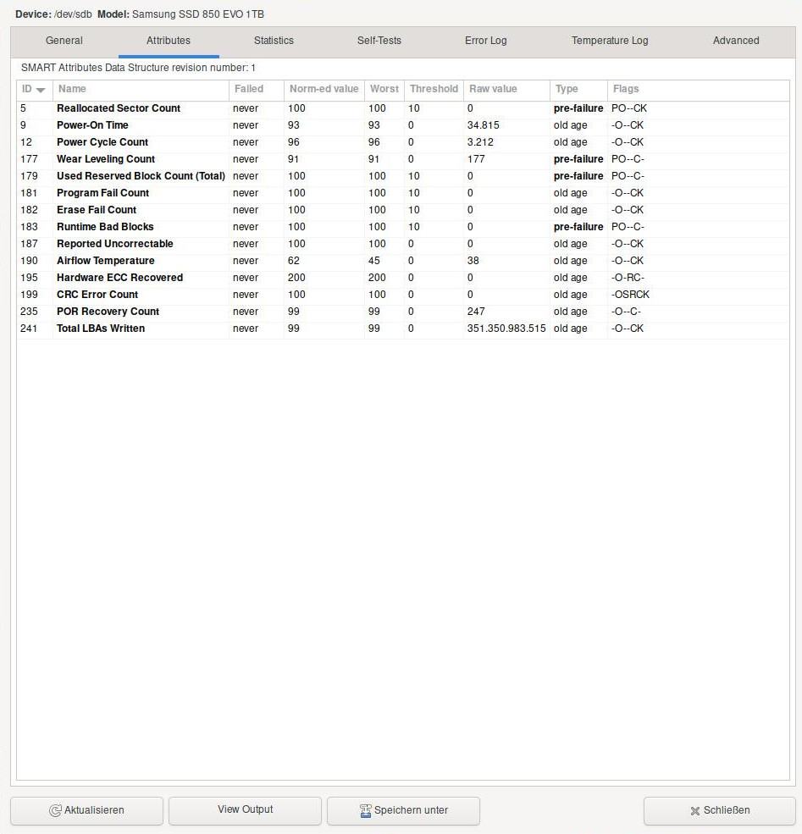Select the Reallocated Sector Count row
Screen dimensions: 802x834
[402, 108]
